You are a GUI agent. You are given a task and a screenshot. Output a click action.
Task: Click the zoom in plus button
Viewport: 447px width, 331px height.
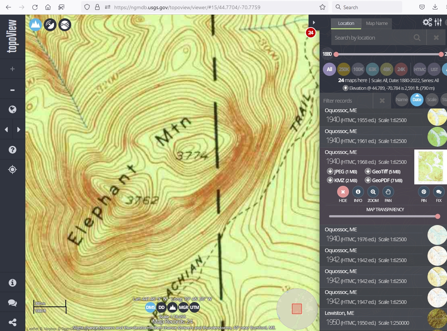(x=12, y=69)
